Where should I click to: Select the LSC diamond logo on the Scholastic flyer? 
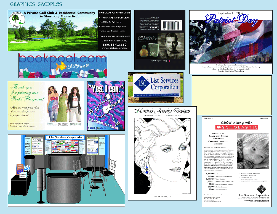point(262,190)
